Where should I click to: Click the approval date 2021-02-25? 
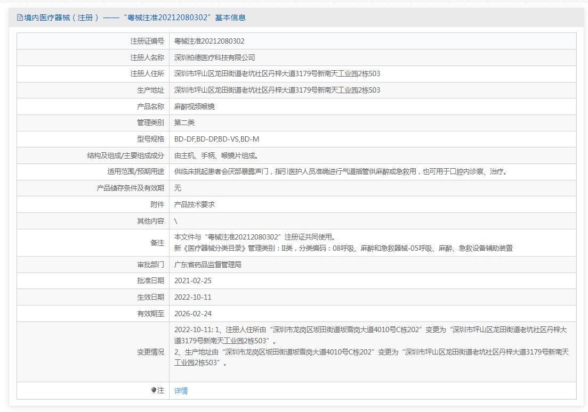click(x=192, y=281)
